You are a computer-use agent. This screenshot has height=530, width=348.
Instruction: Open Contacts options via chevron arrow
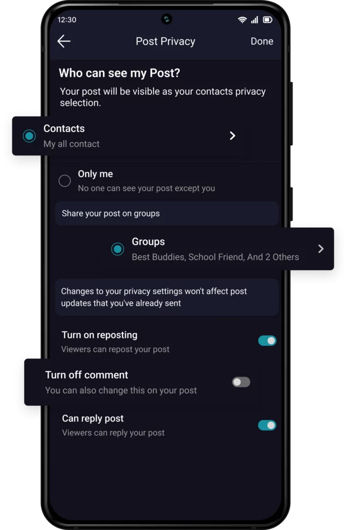coord(232,136)
